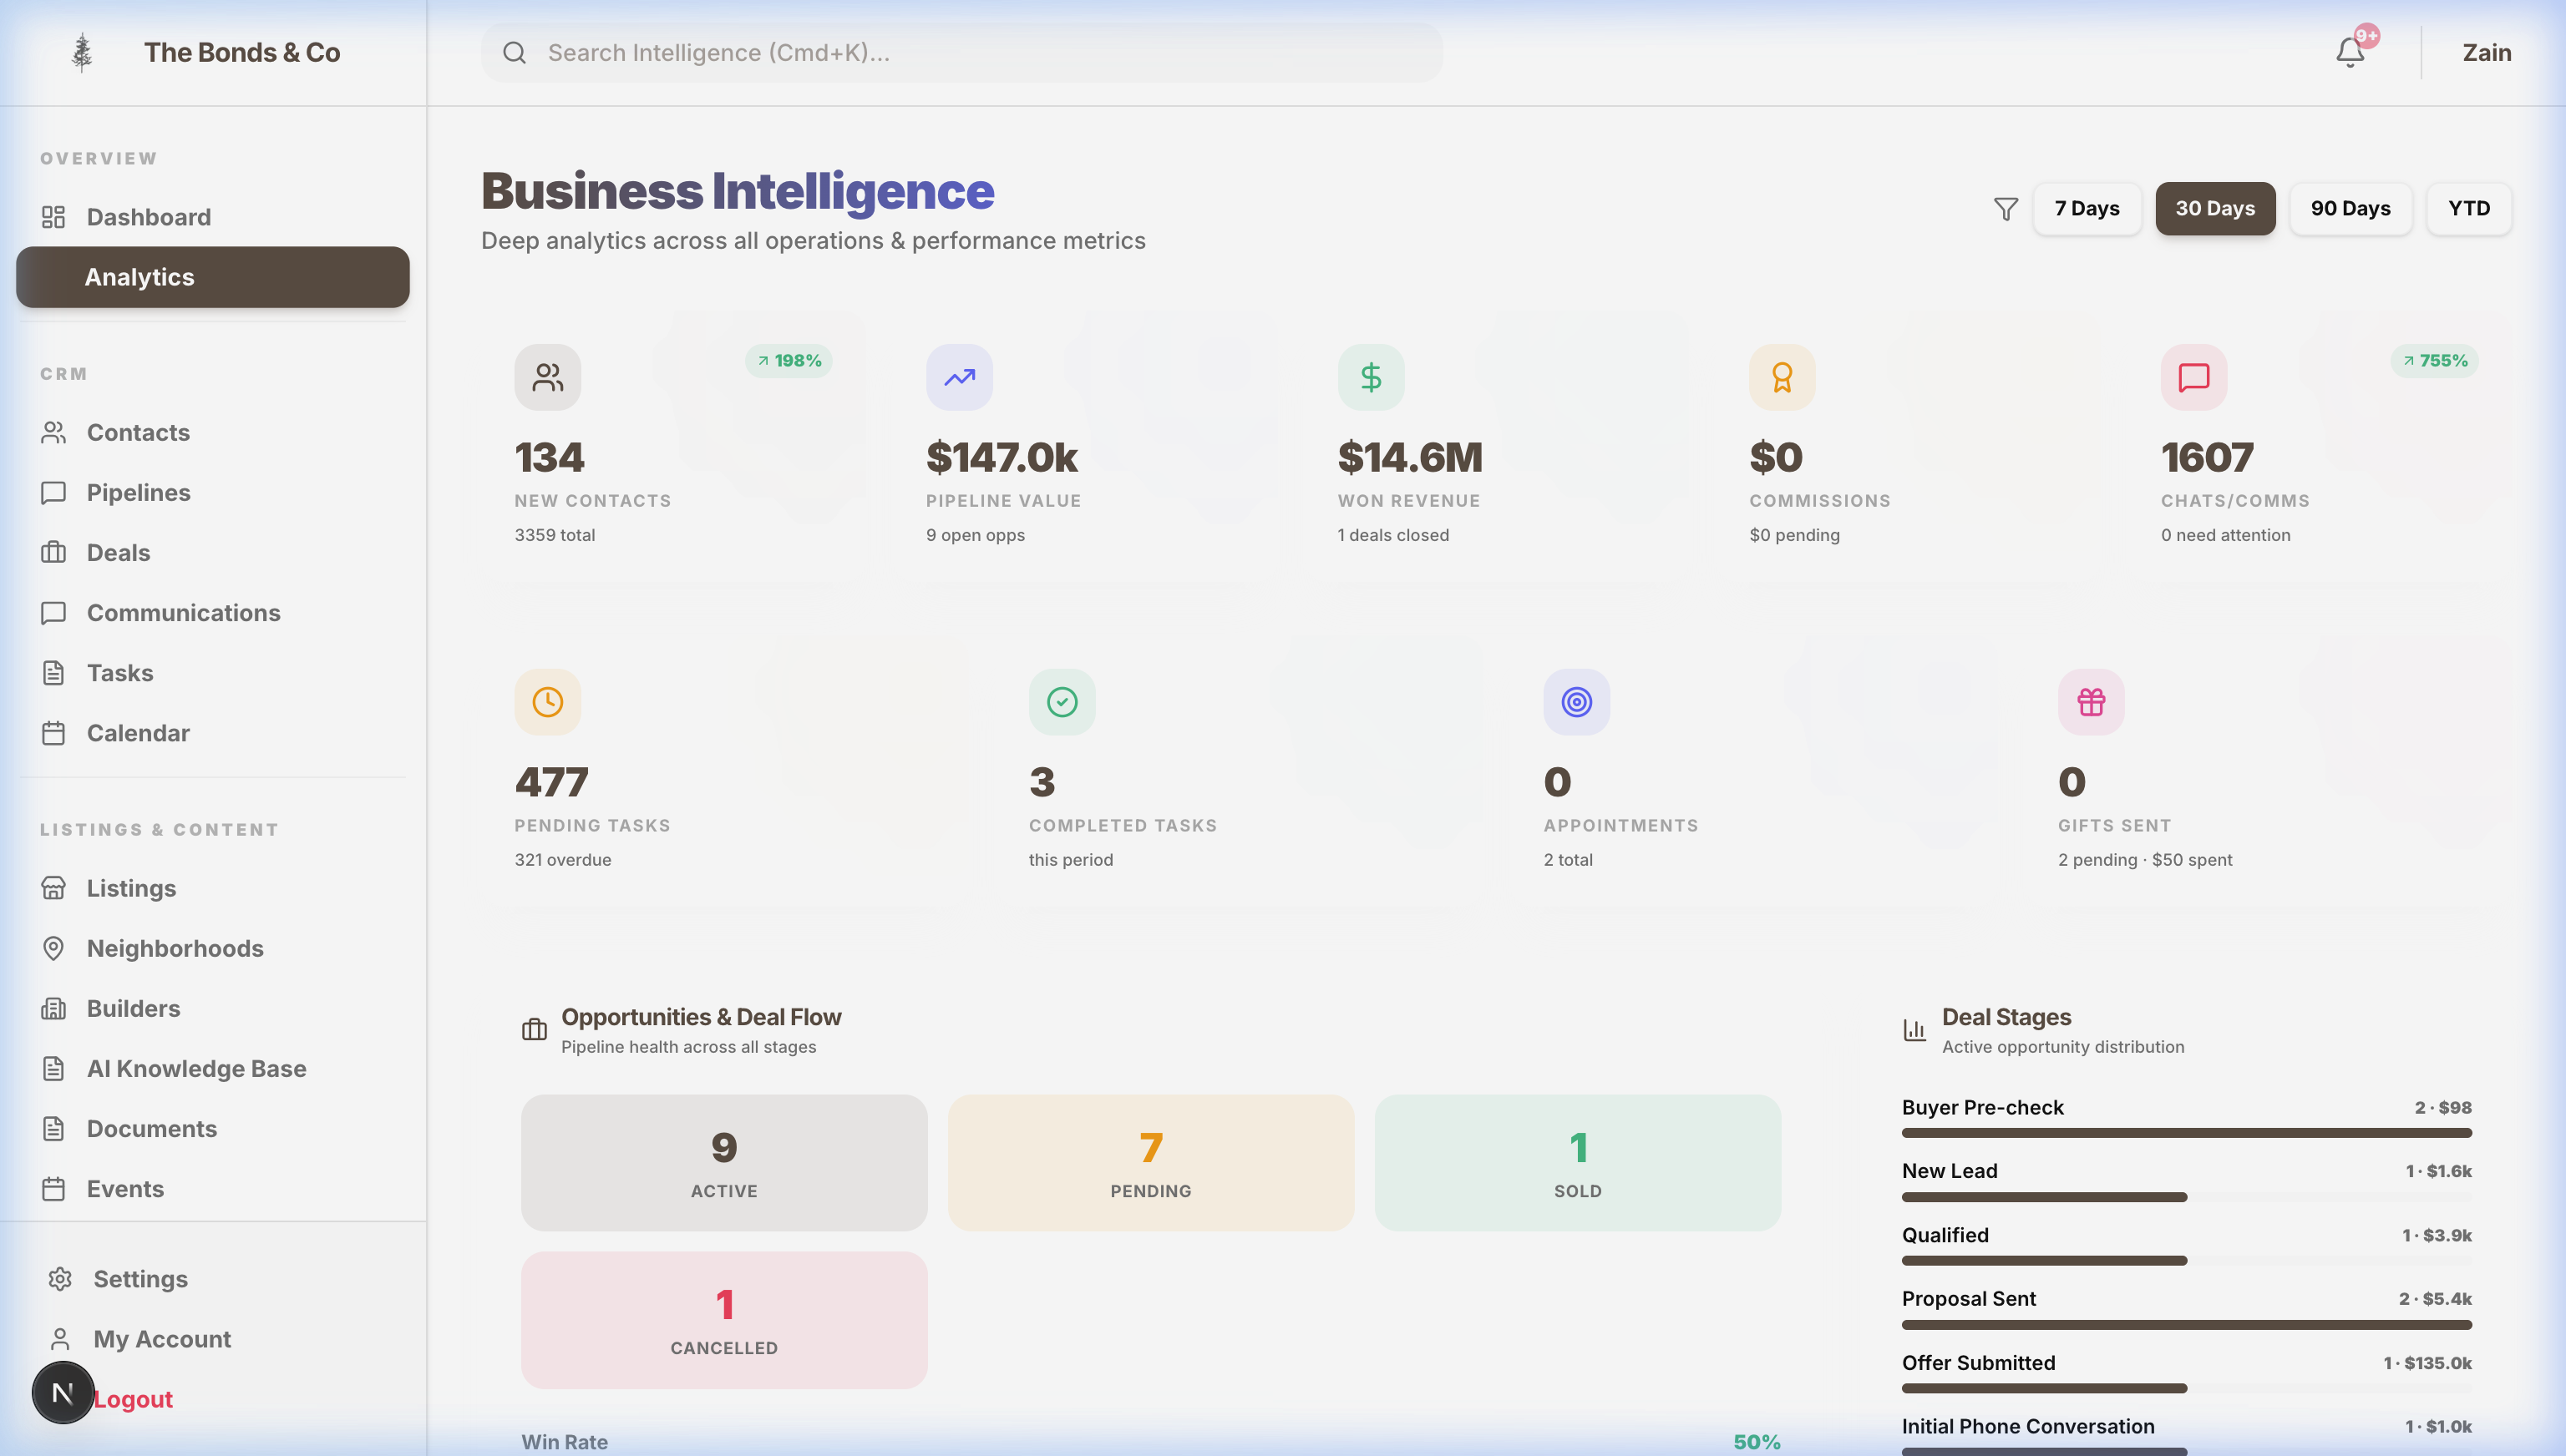2566x1456 pixels.
Task: Click the Calendar icon in sidebar
Action: coord(54,733)
